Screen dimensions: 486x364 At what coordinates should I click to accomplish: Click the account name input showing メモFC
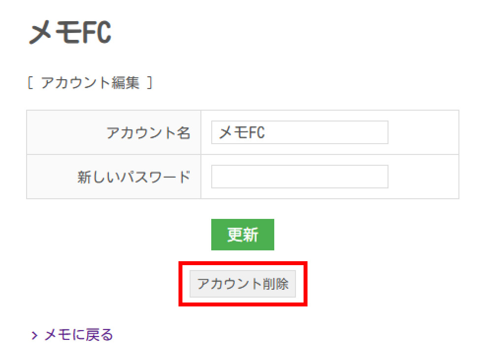point(299,132)
